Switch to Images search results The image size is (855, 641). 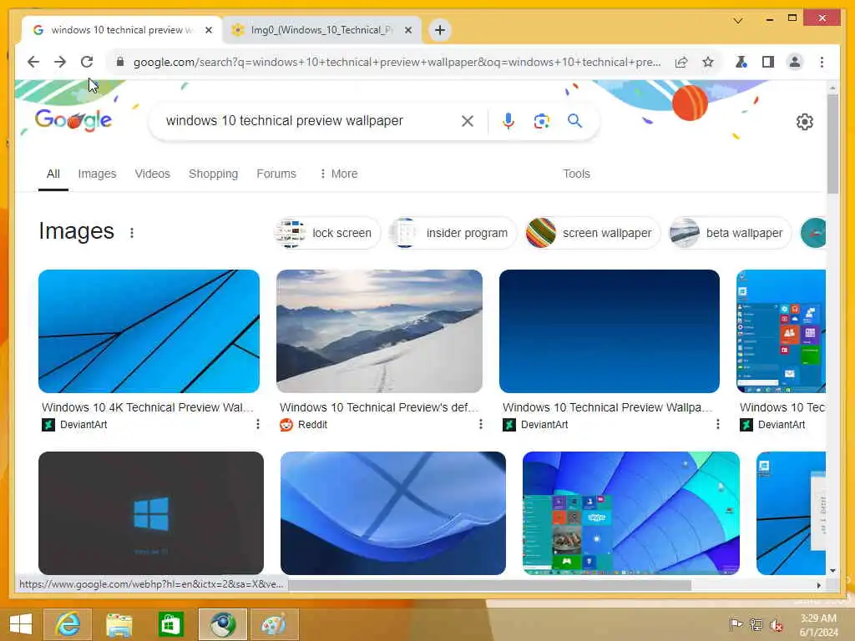tap(97, 174)
